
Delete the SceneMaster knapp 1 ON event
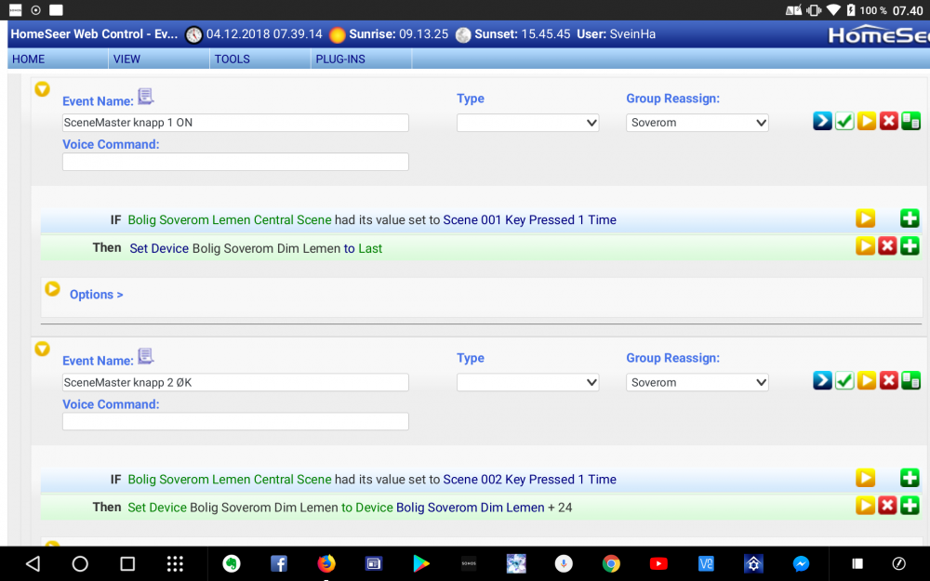(x=889, y=121)
